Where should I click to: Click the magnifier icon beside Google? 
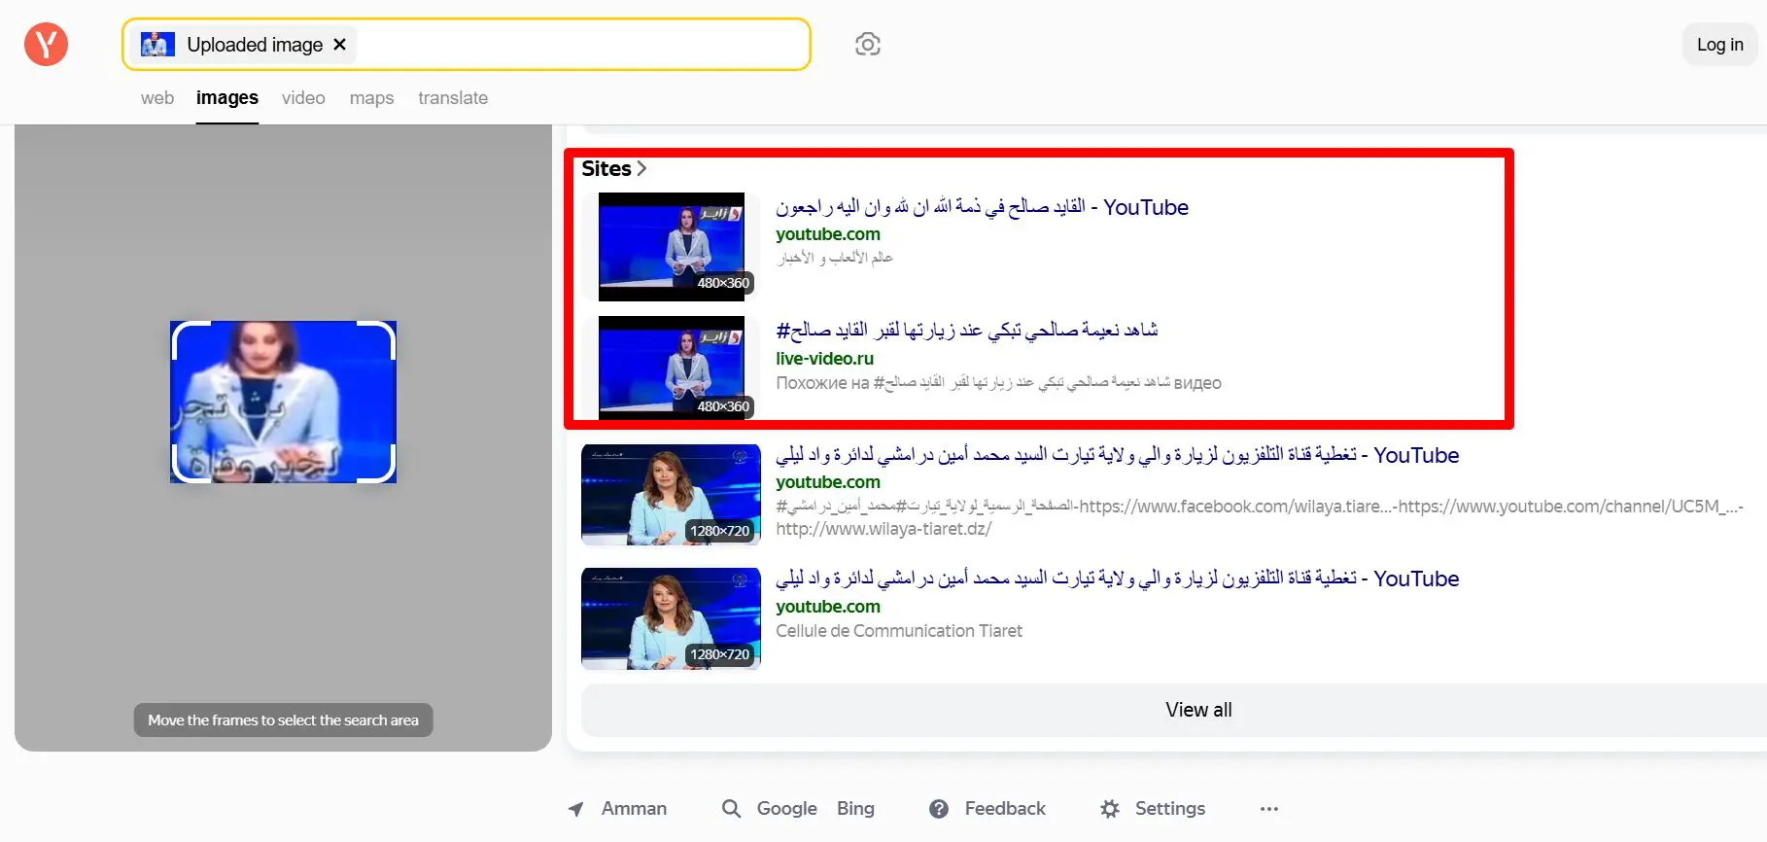pyautogui.click(x=732, y=809)
